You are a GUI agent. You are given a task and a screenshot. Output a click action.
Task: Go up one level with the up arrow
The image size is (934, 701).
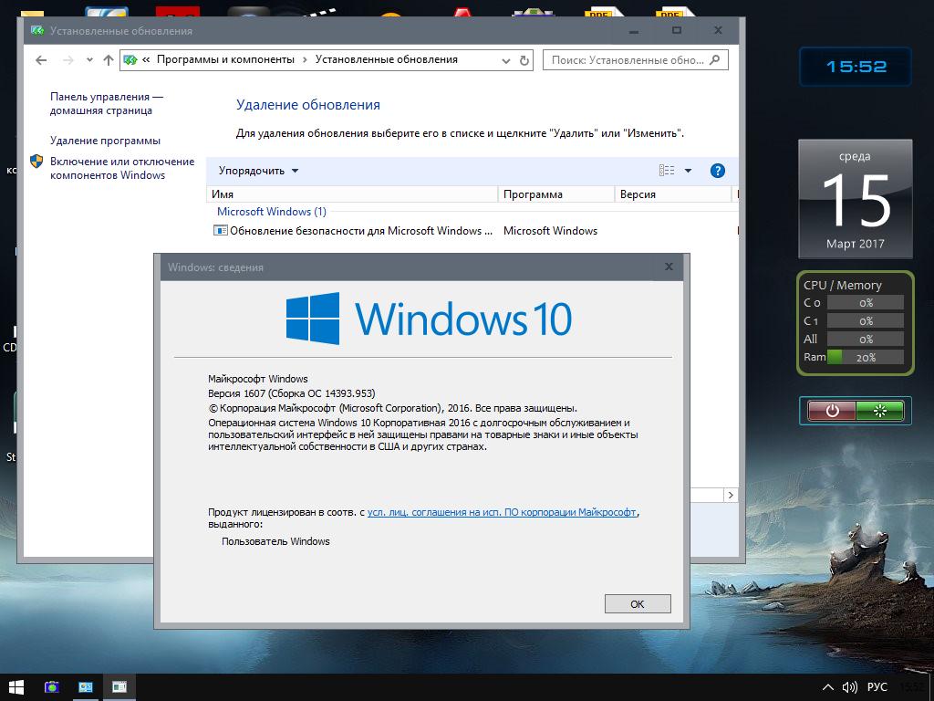point(109,60)
